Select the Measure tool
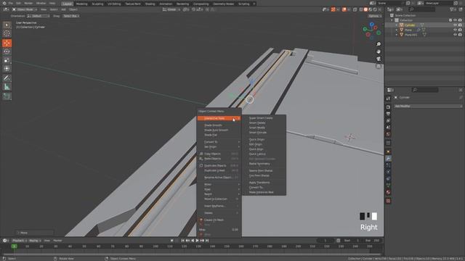This screenshot has width=465, height=261. (x=7, y=87)
